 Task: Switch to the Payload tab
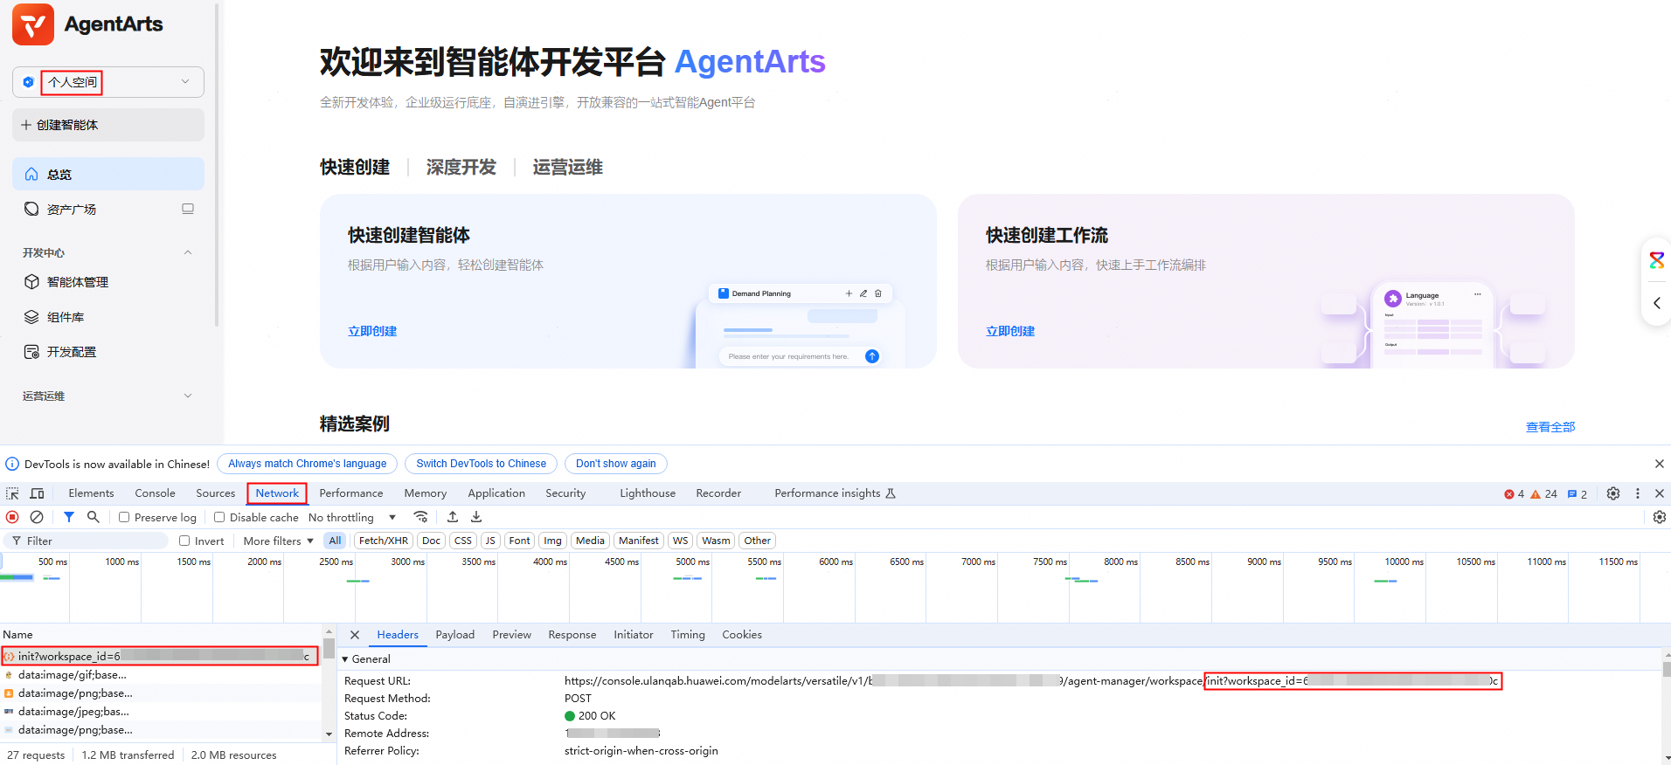pos(454,635)
